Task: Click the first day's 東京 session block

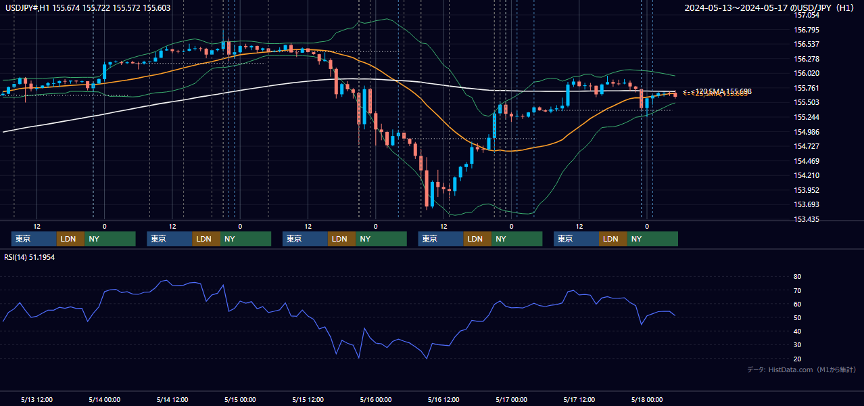Action: (34, 239)
